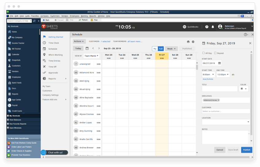This screenshot has height=167, width=260.
Task: Remove Adiamond Acres employee tag
Action: 218,100
